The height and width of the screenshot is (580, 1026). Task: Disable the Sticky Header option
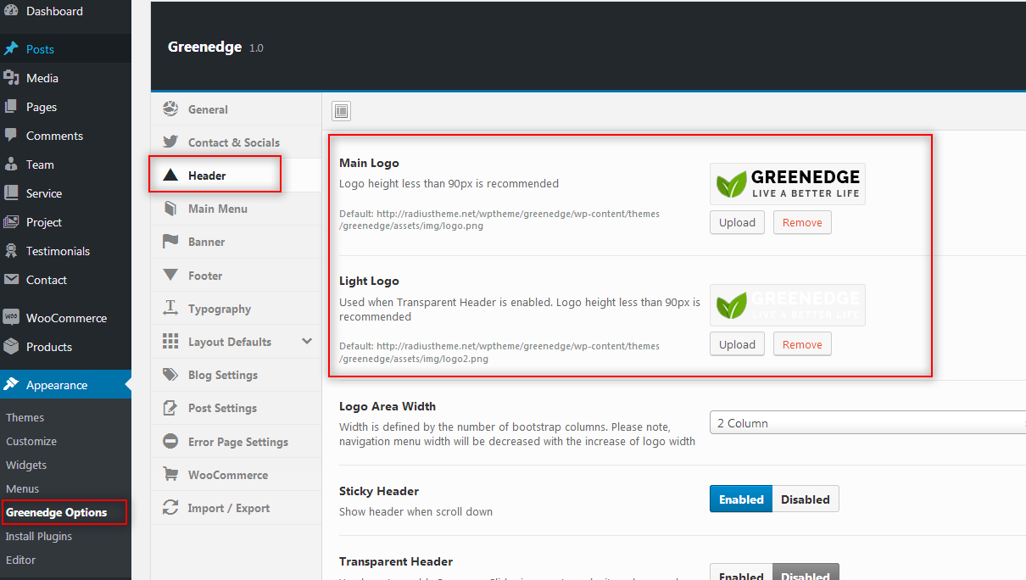pos(806,499)
